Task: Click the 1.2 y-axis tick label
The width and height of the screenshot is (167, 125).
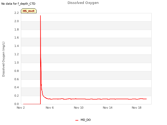Action: [x=16, y=54]
